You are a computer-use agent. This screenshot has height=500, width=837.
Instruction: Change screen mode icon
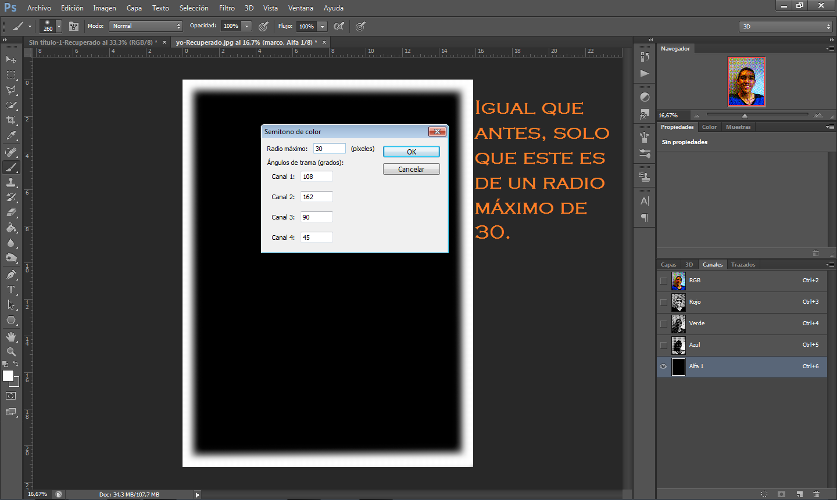pyautogui.click(x=11, y=412)
